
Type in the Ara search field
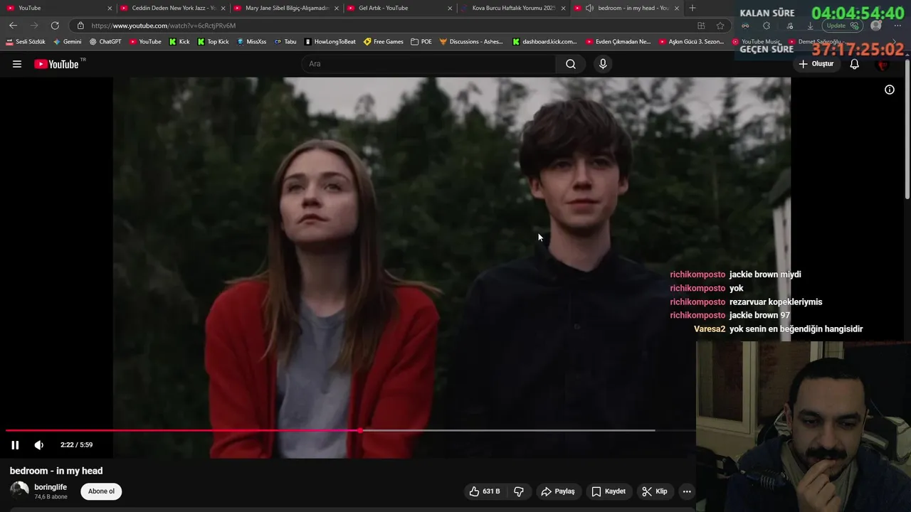click(430, 64)
